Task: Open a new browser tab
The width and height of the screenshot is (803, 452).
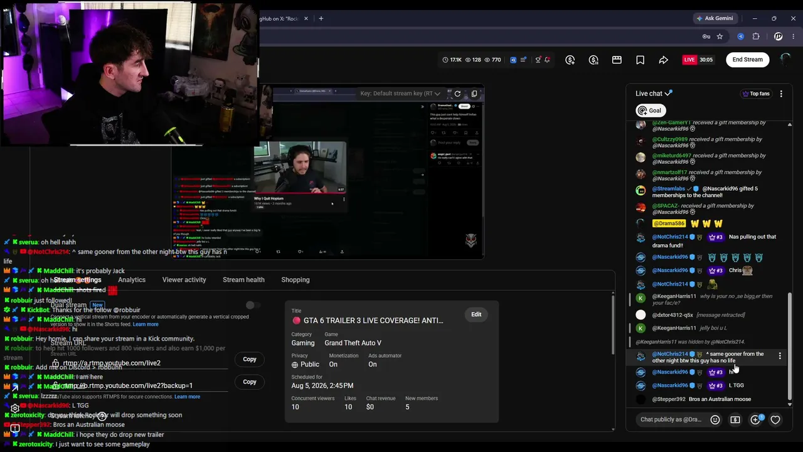Action: [x=321, y=18]
